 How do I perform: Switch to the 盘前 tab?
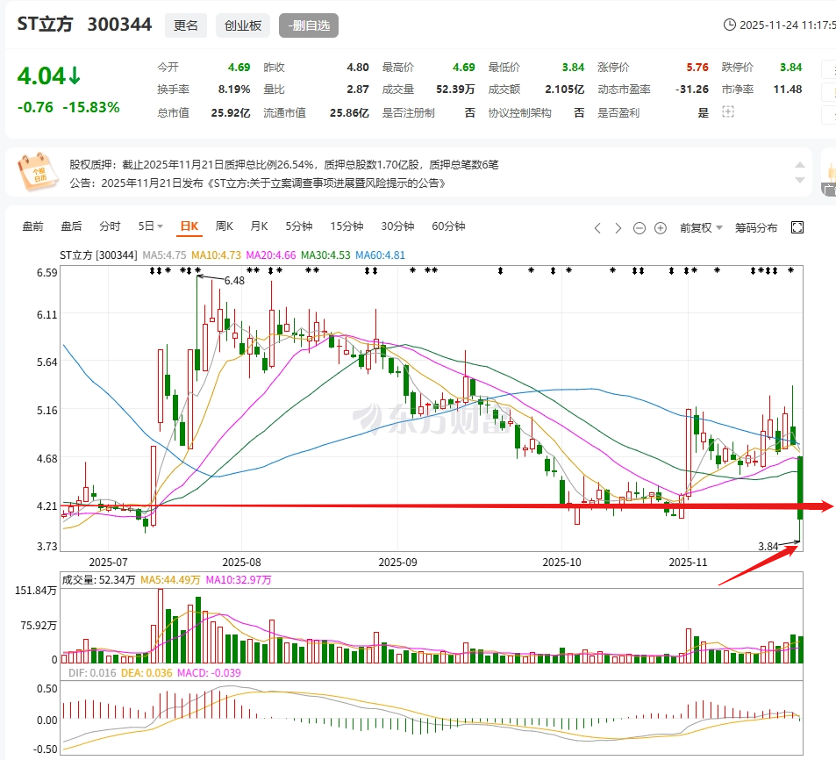coord(32,226)
